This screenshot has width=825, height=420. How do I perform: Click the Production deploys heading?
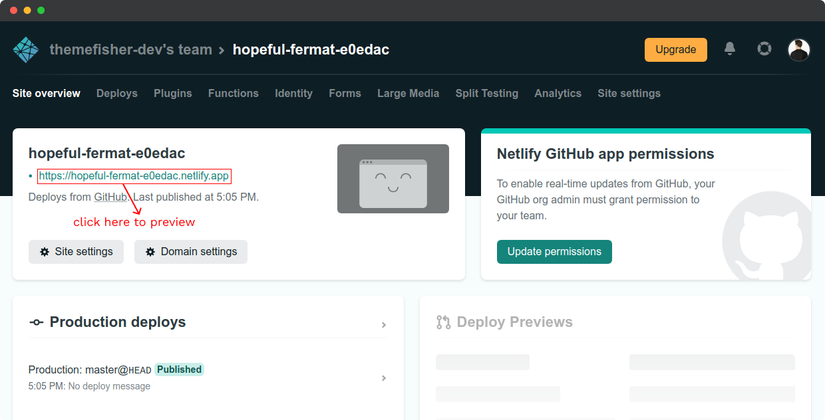click(x=118, y=322)
